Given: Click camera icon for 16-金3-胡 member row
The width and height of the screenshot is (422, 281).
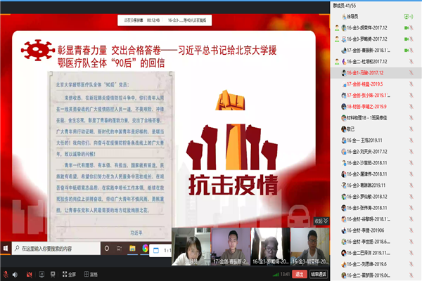Looking at the screenshot, I should [x=407, y=27].
